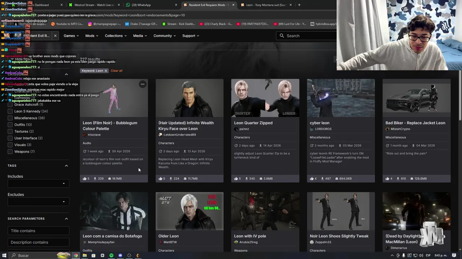Click the Title contains input field
The width and height of the screenshot is (462, 259).
click(38, 231)
